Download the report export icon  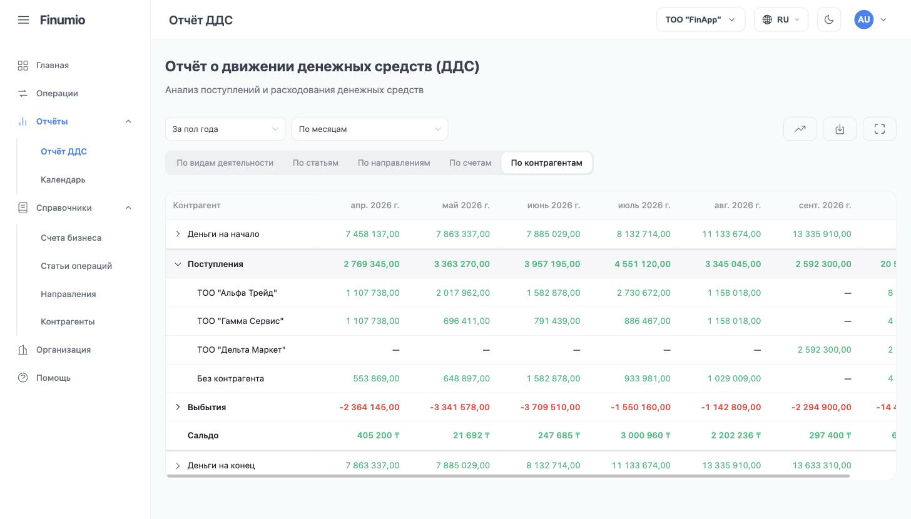click(x=840, y=129)
